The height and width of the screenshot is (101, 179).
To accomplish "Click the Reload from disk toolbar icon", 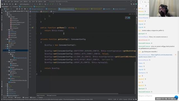I will (x=7, y=4).
